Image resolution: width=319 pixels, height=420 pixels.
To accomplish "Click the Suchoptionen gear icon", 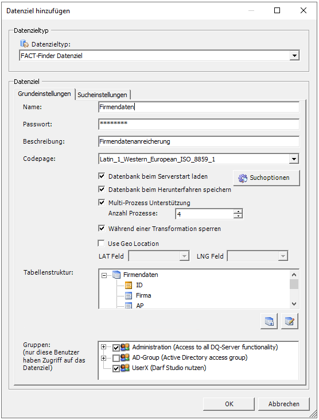I will pos(243,178).
